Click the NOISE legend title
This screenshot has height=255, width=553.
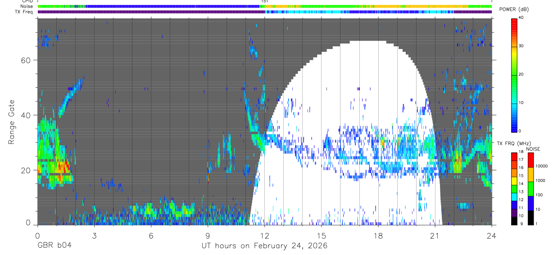[533, 149]
